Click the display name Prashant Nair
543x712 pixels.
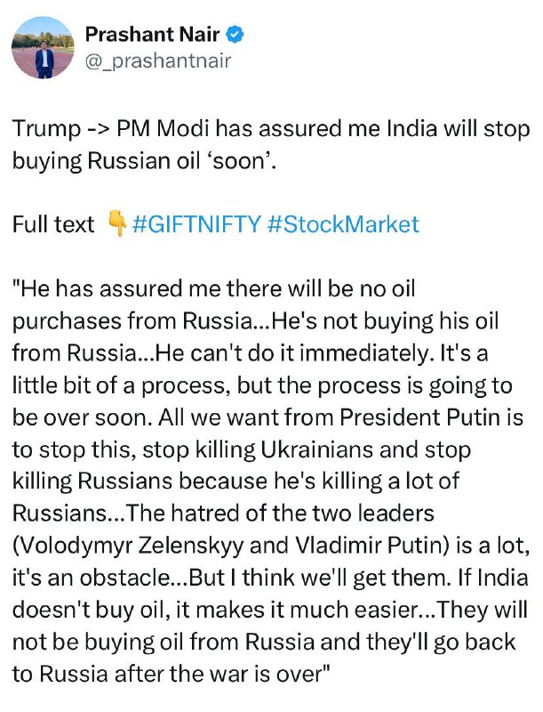click(x=155, y=36)
